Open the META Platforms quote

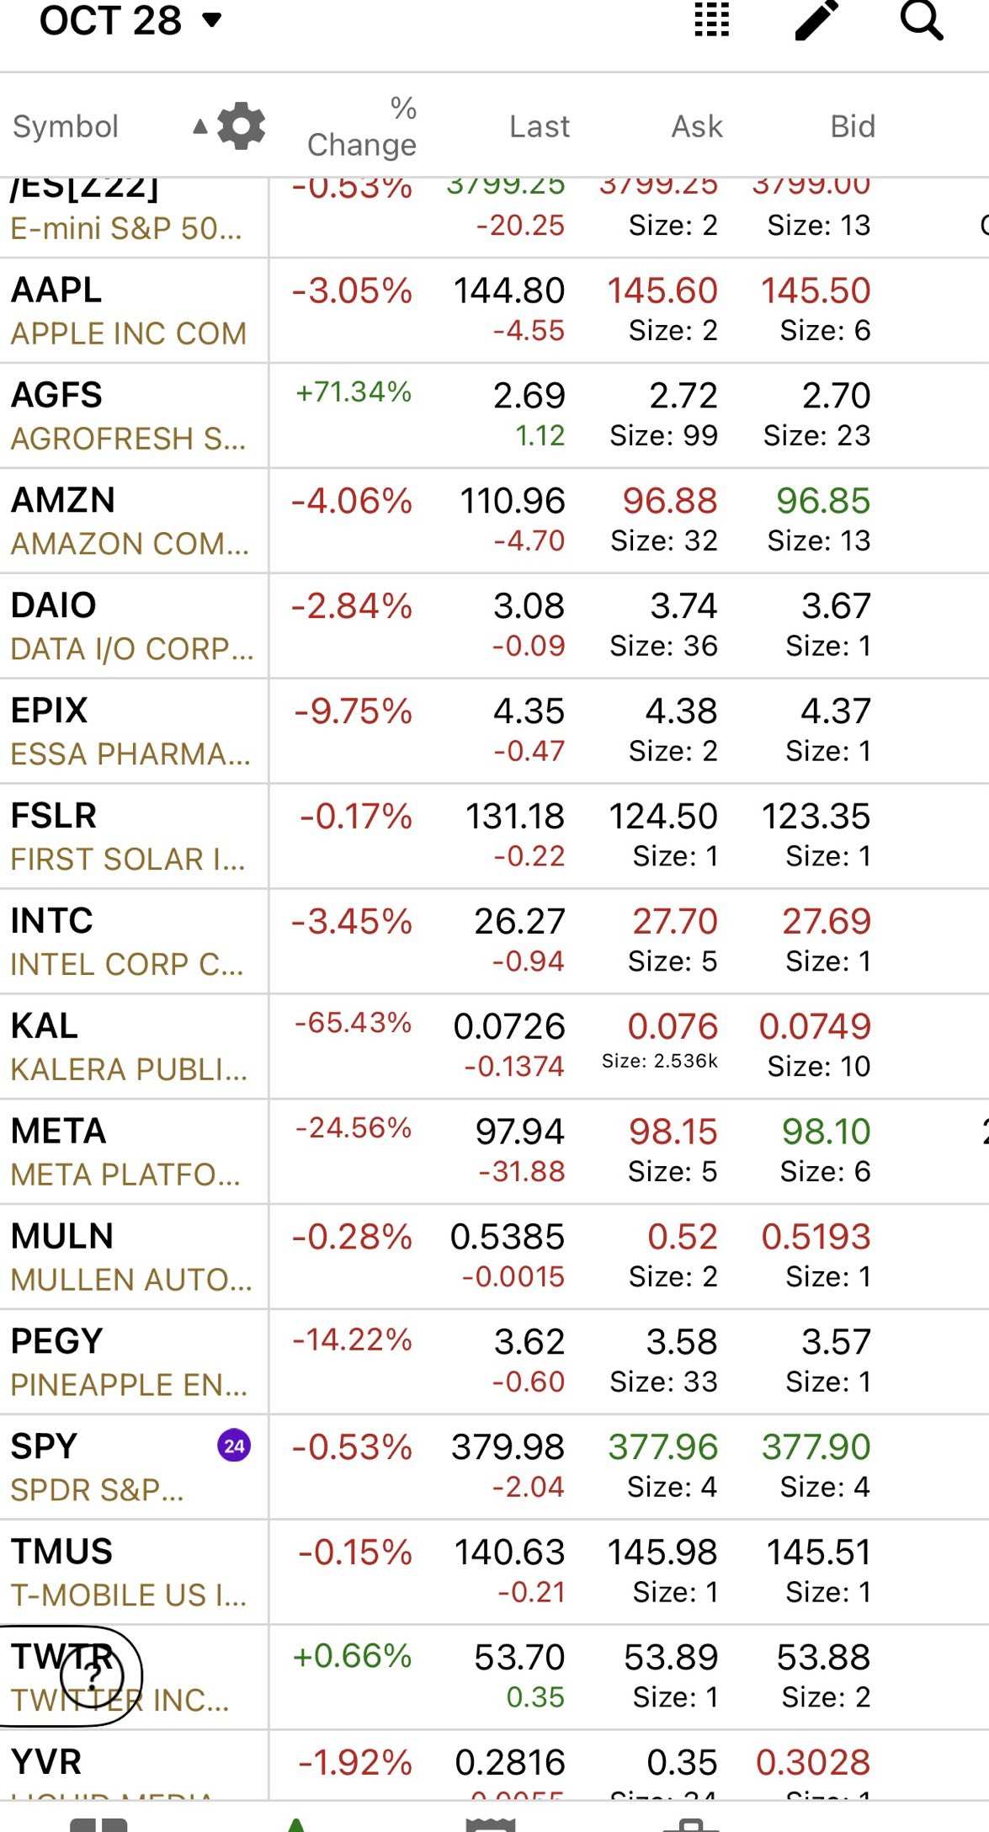tap(126, 1152)
